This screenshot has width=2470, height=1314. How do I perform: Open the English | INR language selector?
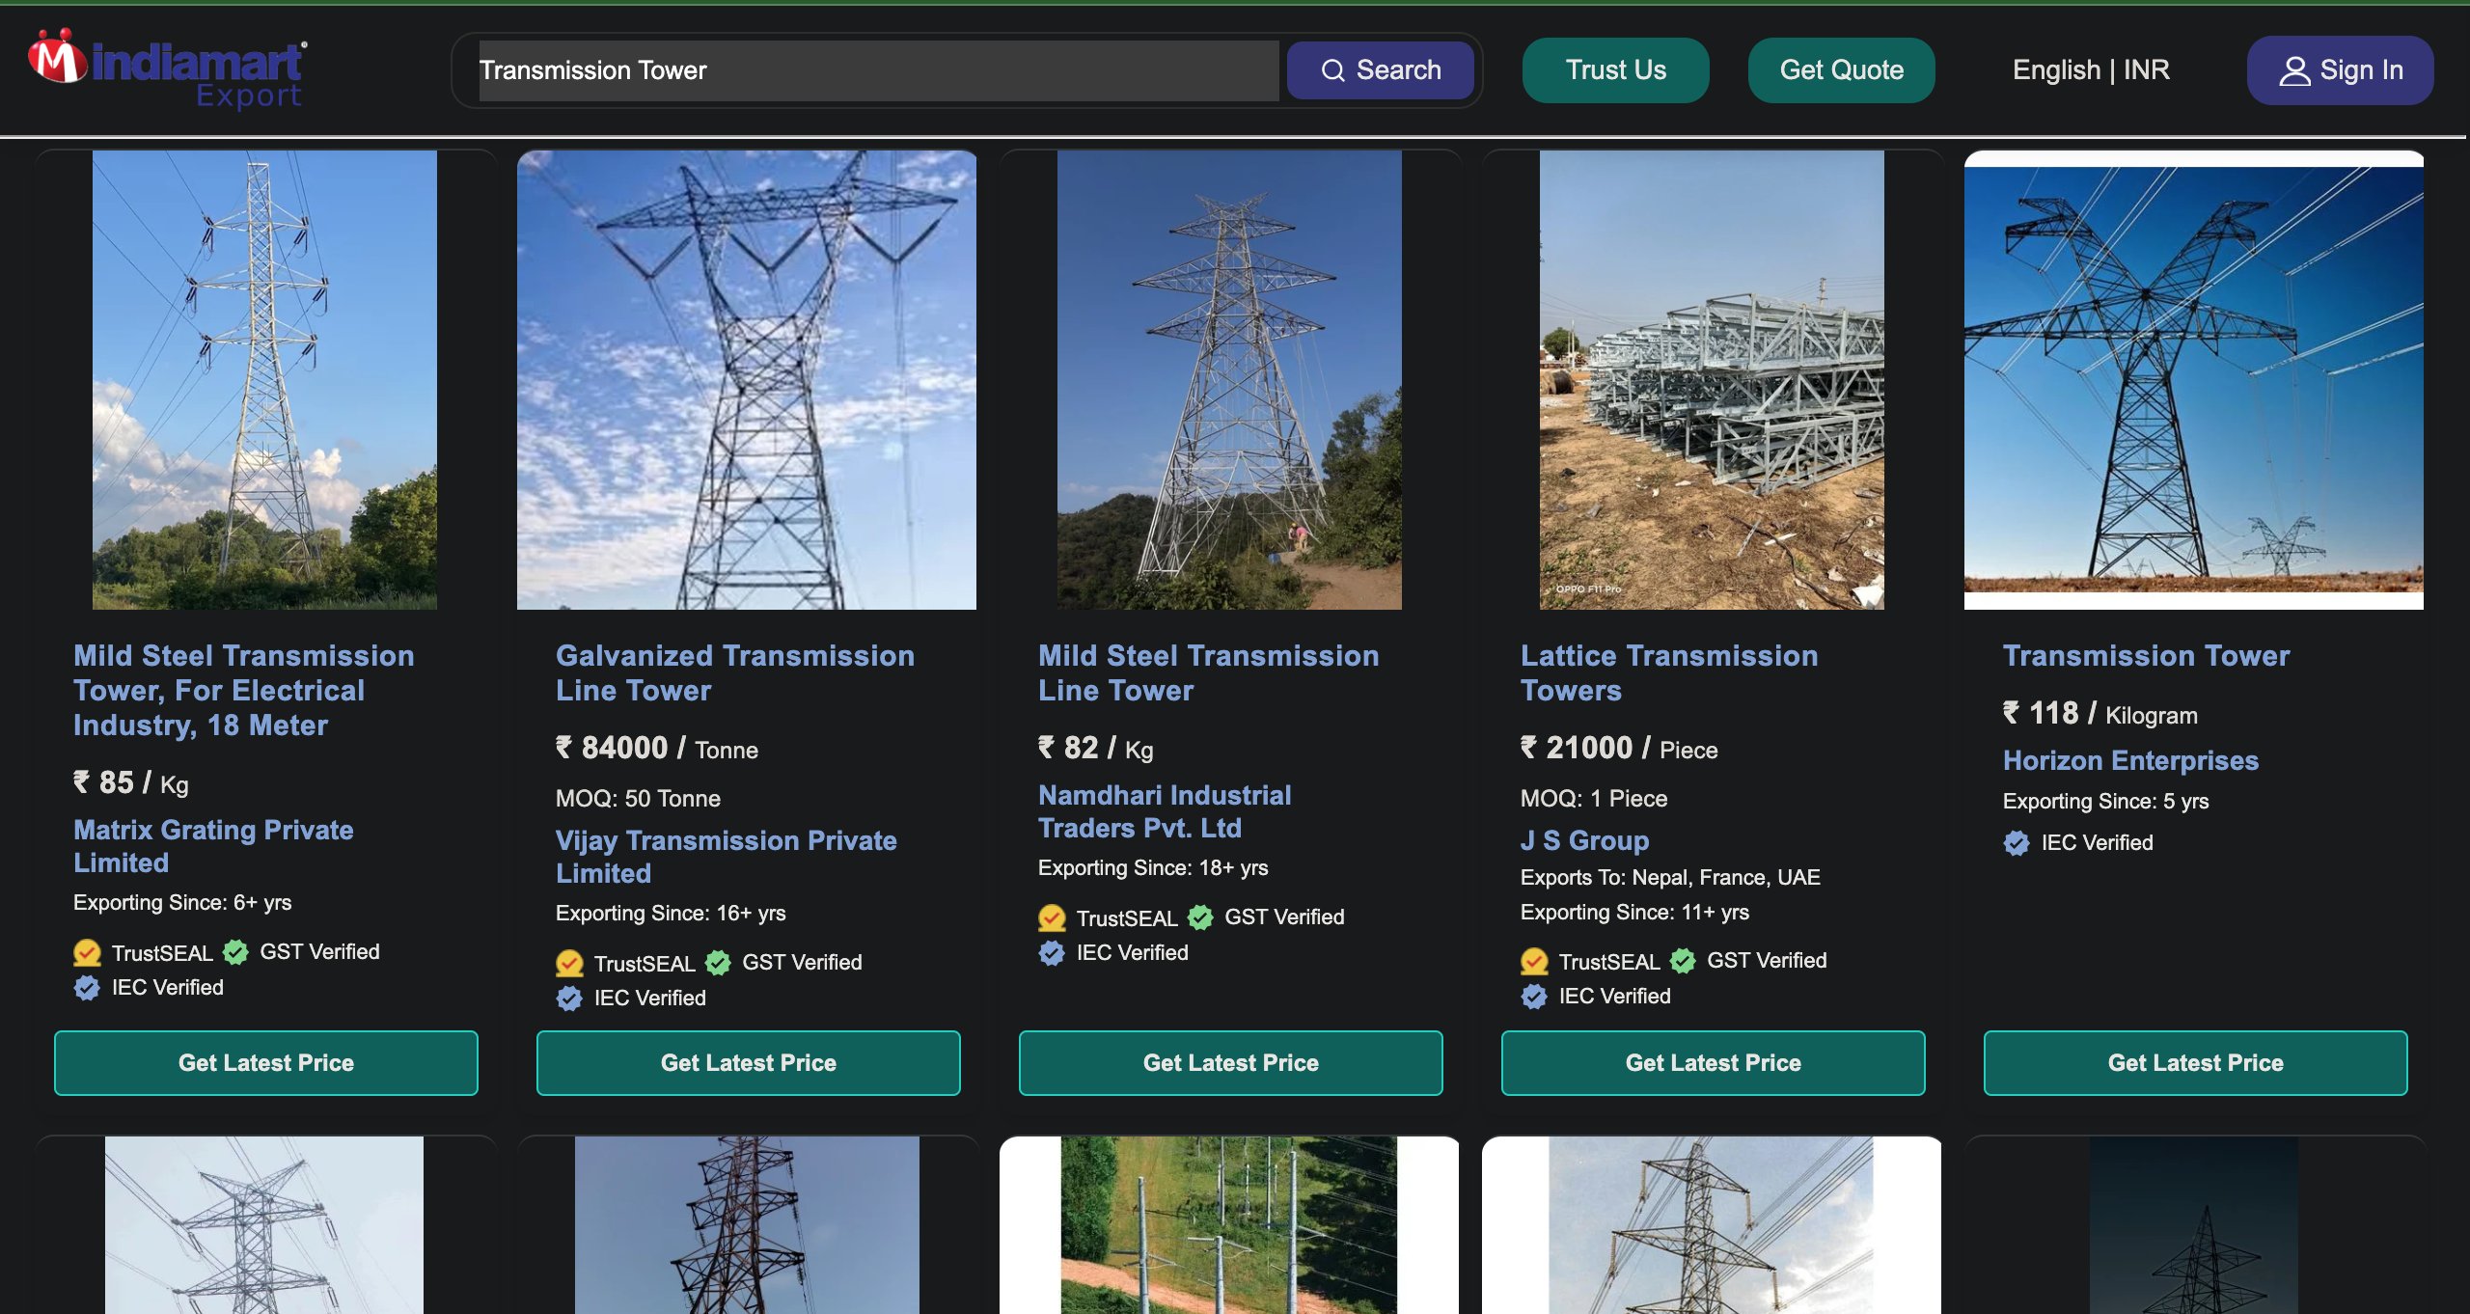[2091, 70]
